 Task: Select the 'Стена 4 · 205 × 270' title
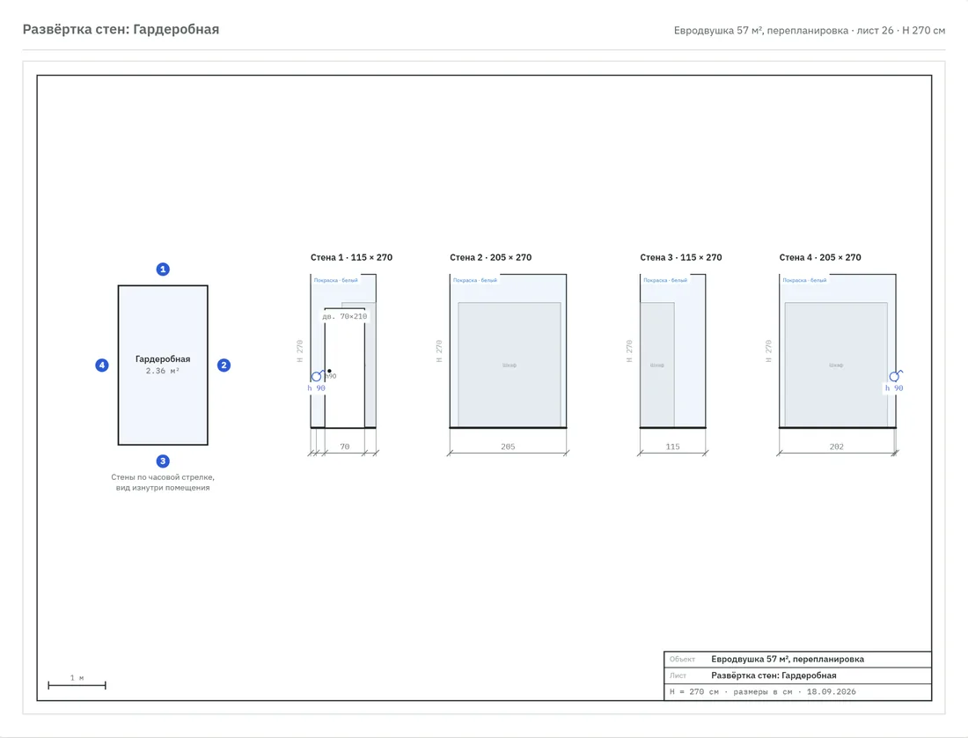[820, 257]
